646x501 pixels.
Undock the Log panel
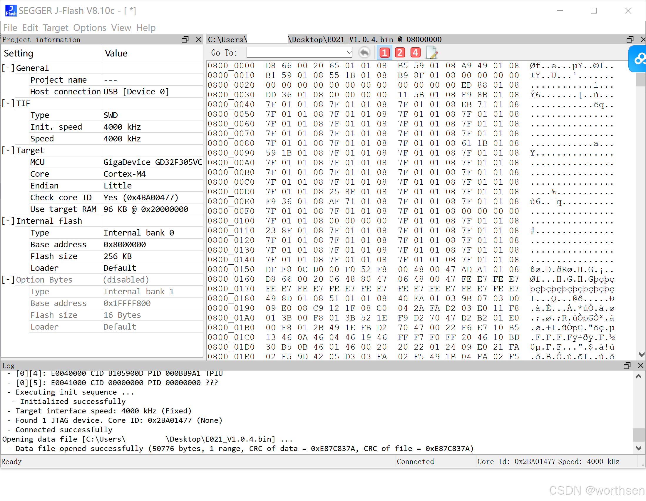pyautogui.click(x=627, y=365)
